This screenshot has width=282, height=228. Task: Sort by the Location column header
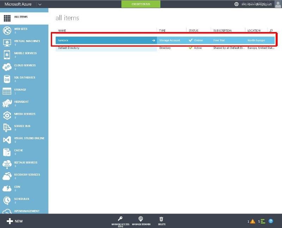tap(254, 31)
